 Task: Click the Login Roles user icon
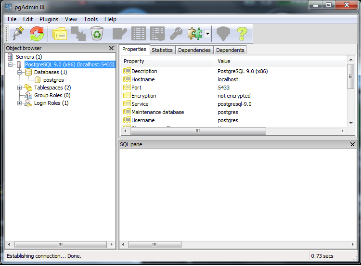28,103
